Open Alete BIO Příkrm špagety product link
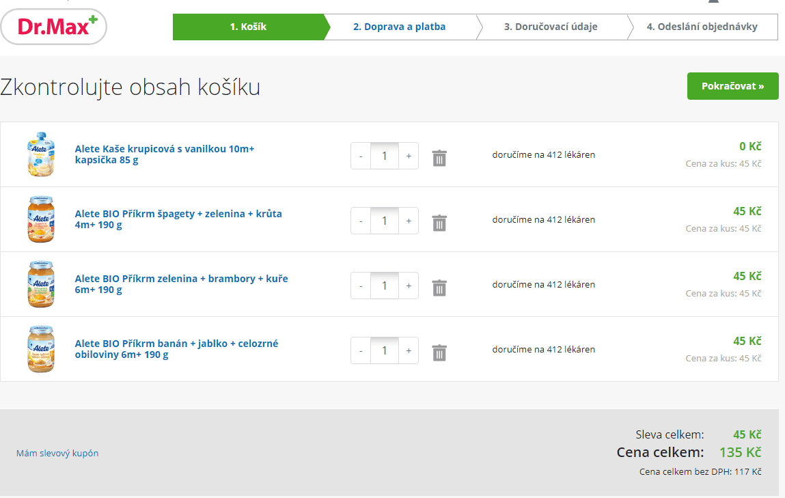785x498 pixels. click(178, 219)
